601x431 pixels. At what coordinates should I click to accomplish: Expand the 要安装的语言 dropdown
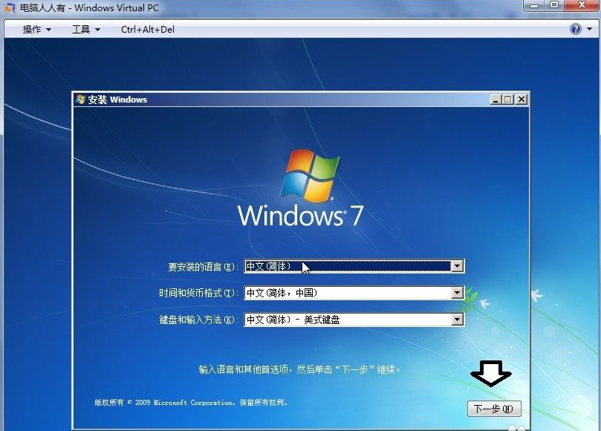tap(457, 266)
